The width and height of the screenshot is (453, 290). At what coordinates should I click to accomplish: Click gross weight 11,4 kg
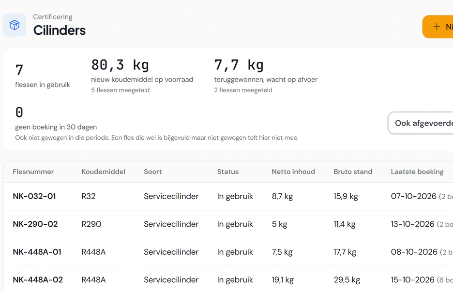coord(345,224)
